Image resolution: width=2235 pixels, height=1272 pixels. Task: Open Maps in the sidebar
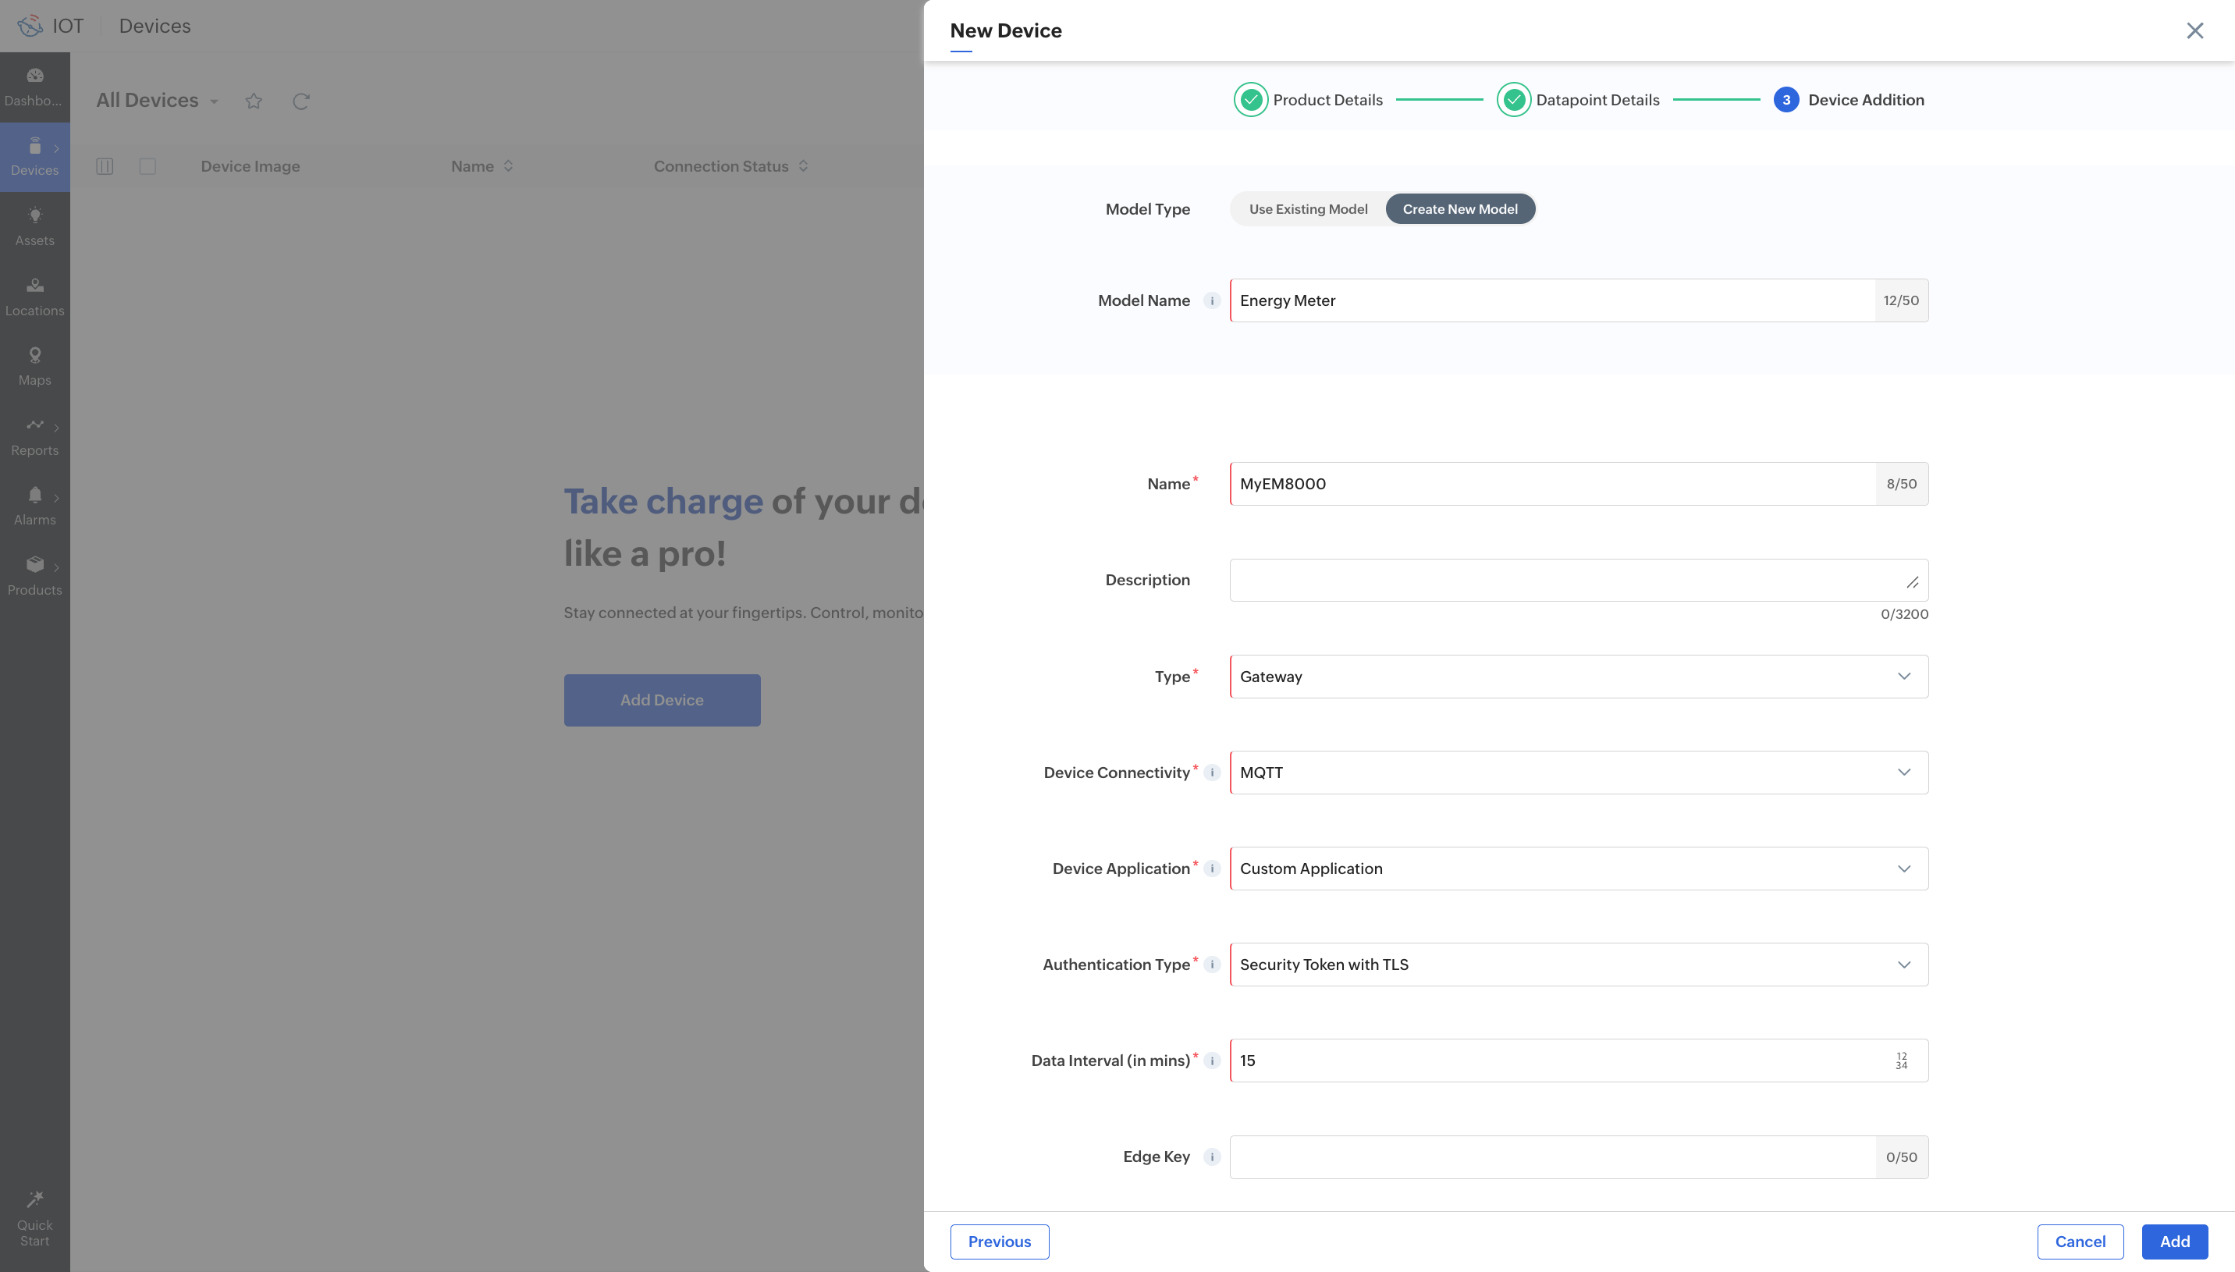(x=35, y=366)
